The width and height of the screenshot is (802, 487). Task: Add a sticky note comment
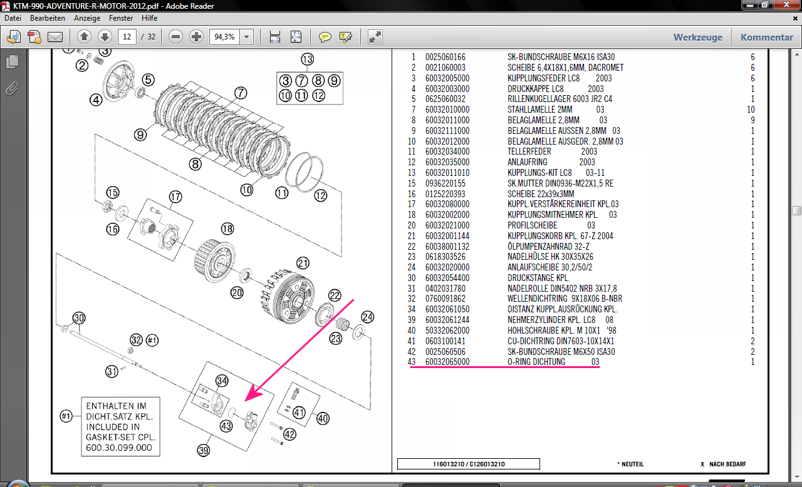(325, 37)
